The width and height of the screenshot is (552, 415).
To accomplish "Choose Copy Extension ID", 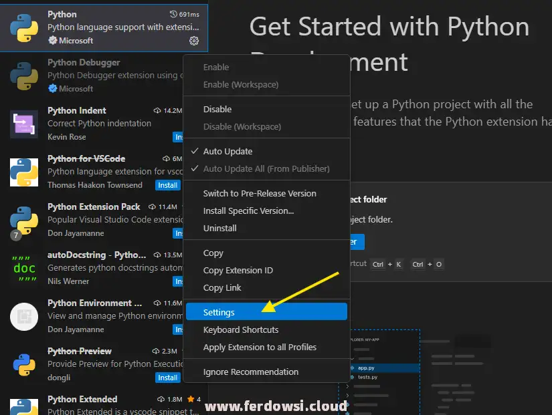I will coord(266,270).
